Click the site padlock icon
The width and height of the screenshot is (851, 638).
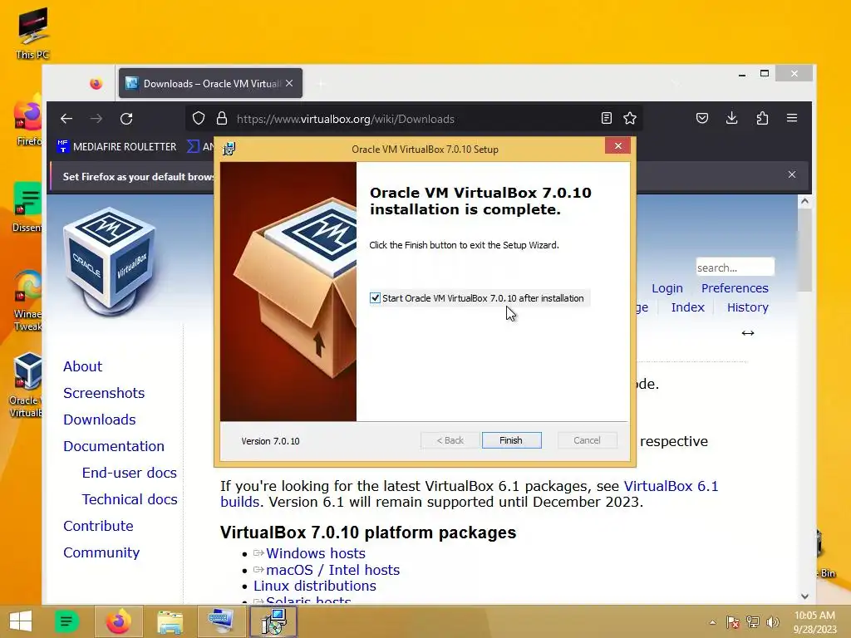[221, 118]
